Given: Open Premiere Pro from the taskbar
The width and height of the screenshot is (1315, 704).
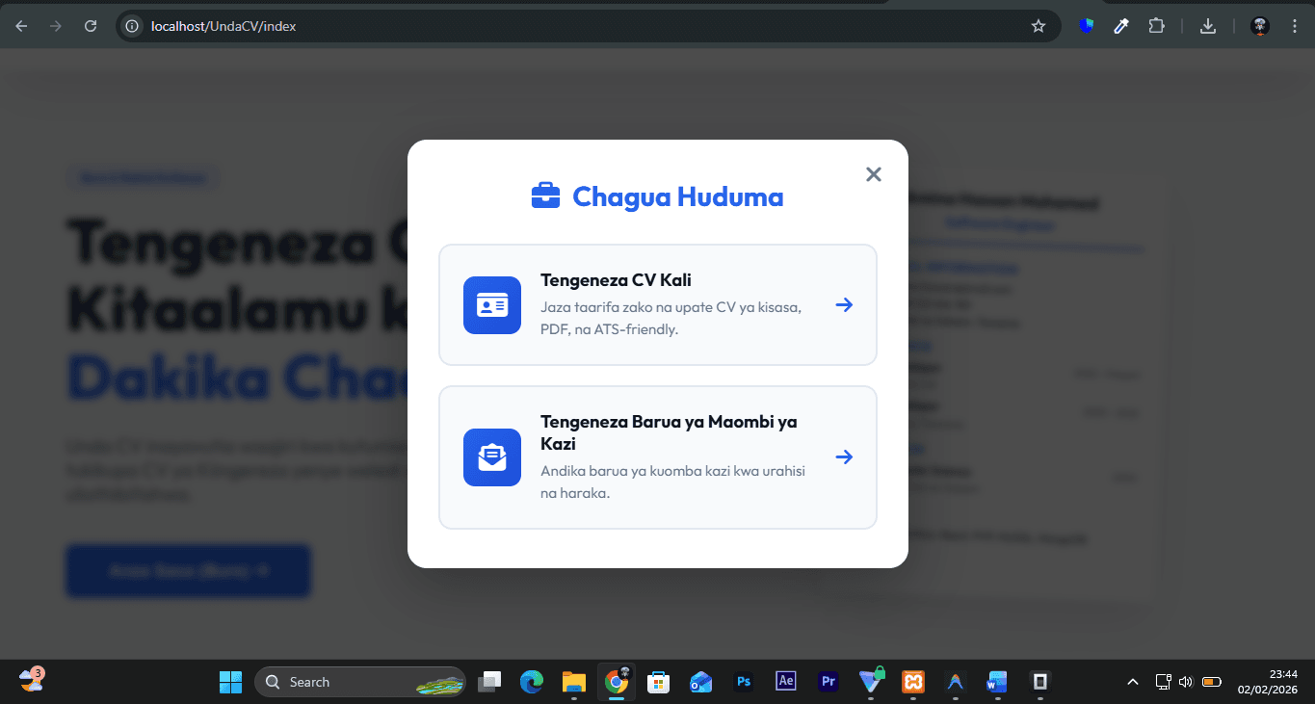Looking at the screenshot, I should pos(828,681).
